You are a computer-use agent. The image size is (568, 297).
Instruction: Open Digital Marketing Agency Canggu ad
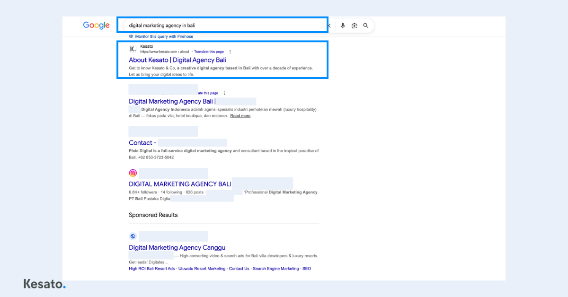[x=177, y=247]
